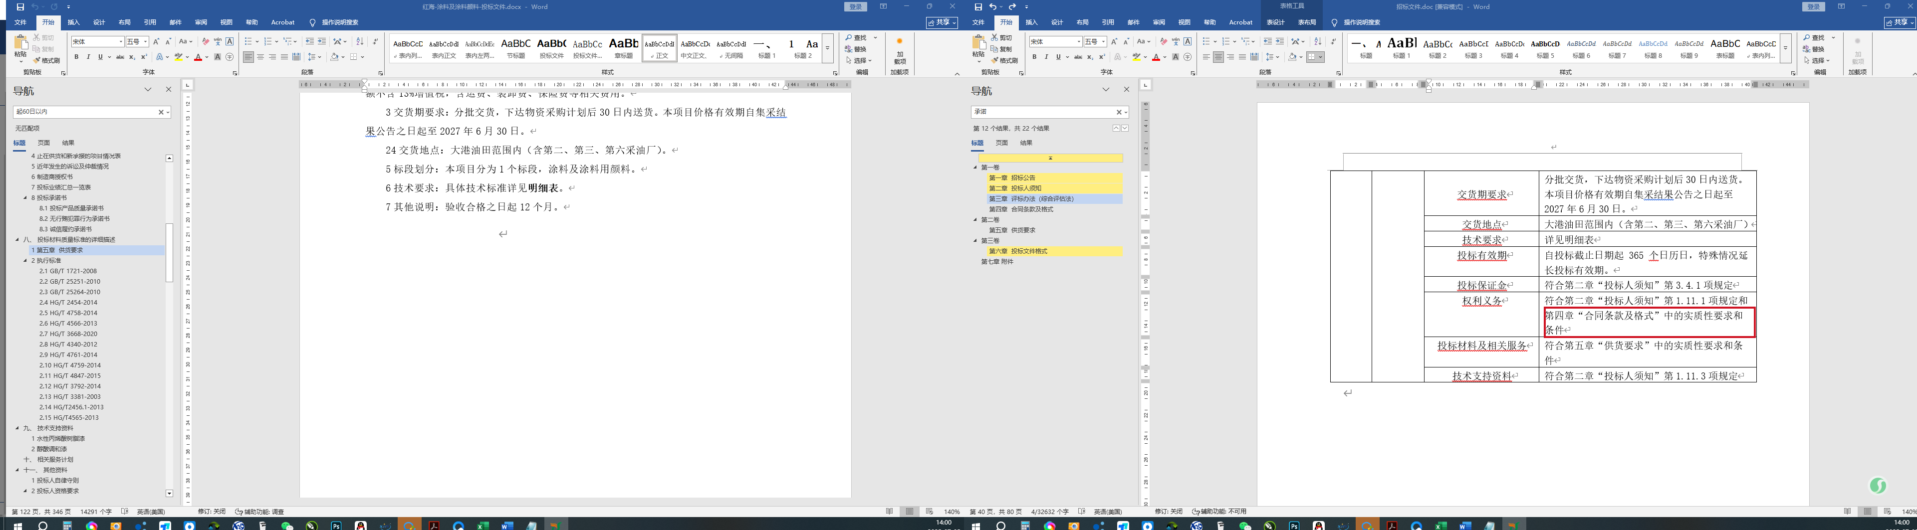Click 替换 Replace in left Word window

point(856,49)
